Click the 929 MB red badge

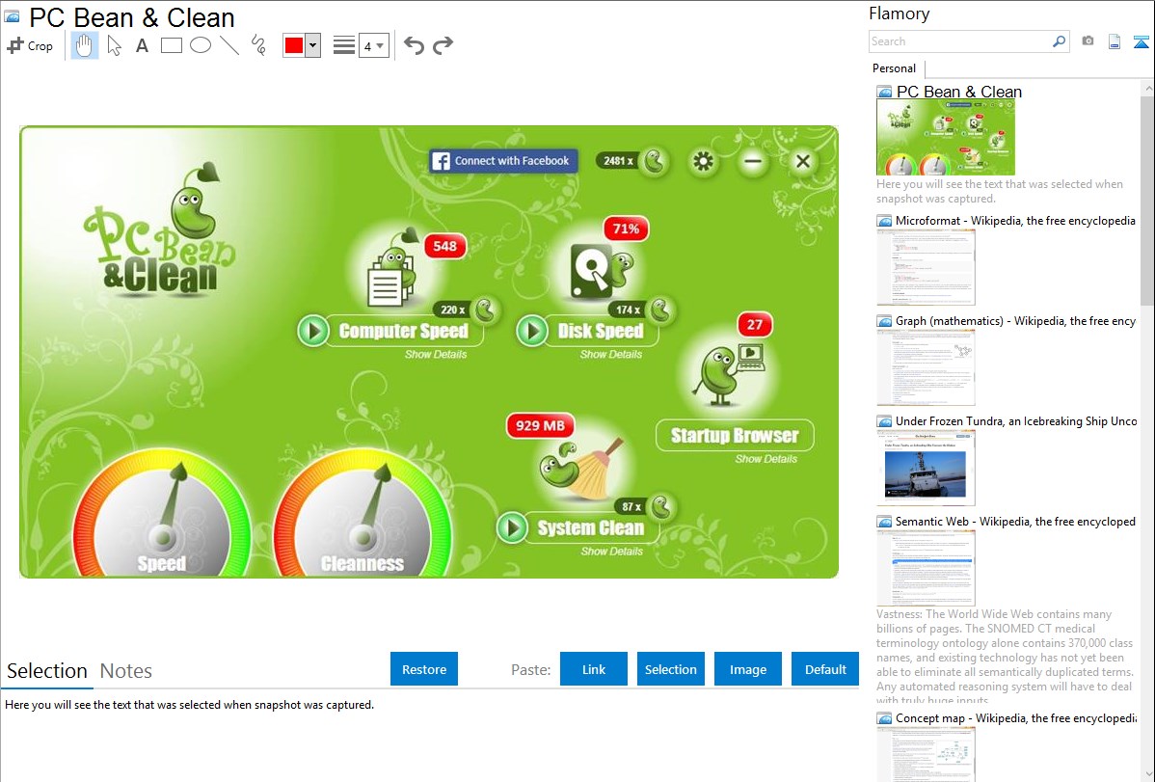[x=540, y=425]
